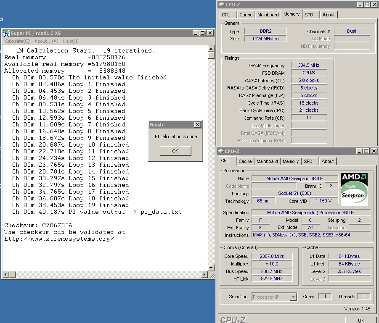The image size is (379, 323).
Task: Click CPU-Z icon in CPU window title bar
Action: click(x=221, y=151)
